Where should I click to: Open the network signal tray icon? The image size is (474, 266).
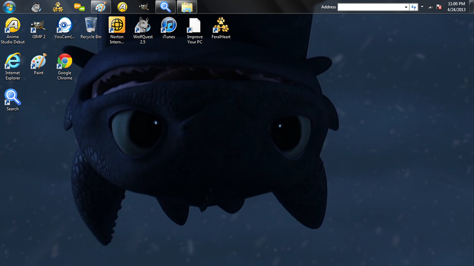pyautogui.click(x=430, y=6)
